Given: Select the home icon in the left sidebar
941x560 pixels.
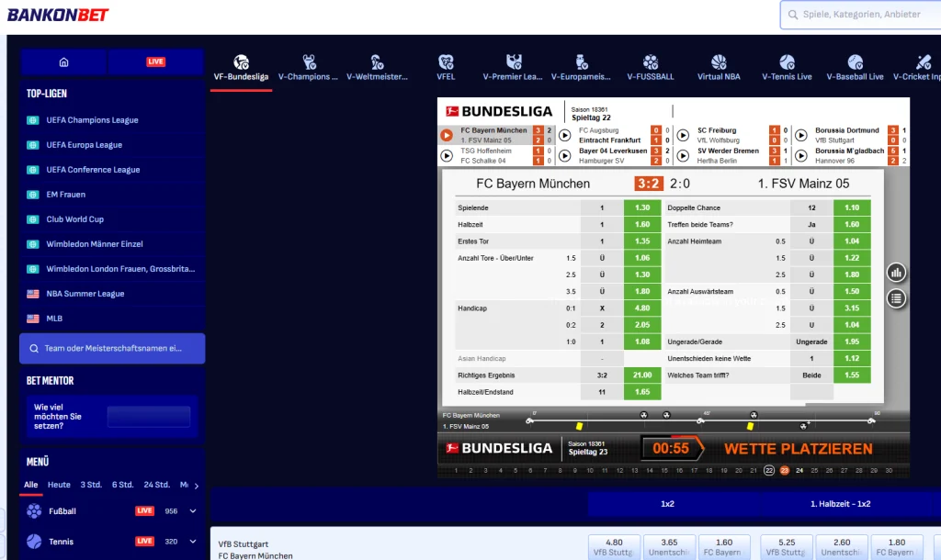Looking at the screenshot, I should (x=62, y=61).
